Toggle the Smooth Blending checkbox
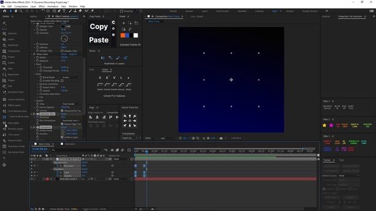Image resolution: width=376 pixels, height=211 pixels. [62, 81]
